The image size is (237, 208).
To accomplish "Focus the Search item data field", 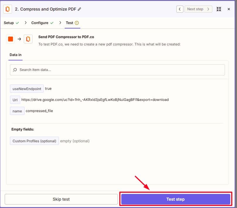I will 120,70.
